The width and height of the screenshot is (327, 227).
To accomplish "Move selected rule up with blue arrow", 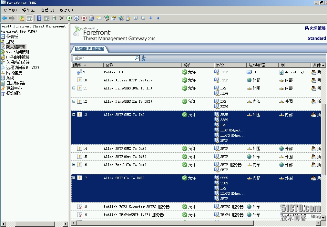I will [x=158, y=18].
